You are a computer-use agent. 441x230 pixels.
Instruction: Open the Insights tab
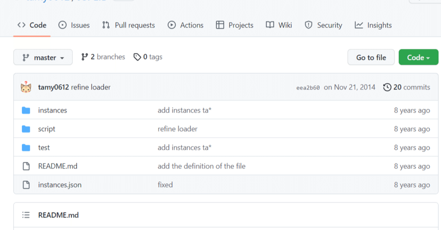373,25
